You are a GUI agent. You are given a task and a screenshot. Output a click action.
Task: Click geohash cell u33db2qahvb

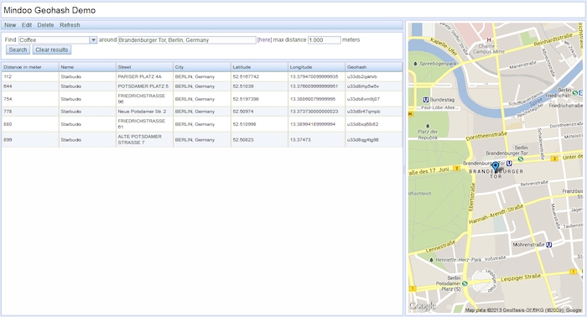pos(362,76)
